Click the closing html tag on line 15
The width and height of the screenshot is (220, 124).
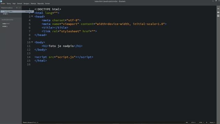pyautogui.click(x=41, y=61)
